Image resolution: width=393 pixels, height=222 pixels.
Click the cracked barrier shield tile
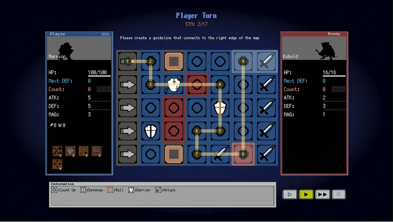(x=174, y=85)
